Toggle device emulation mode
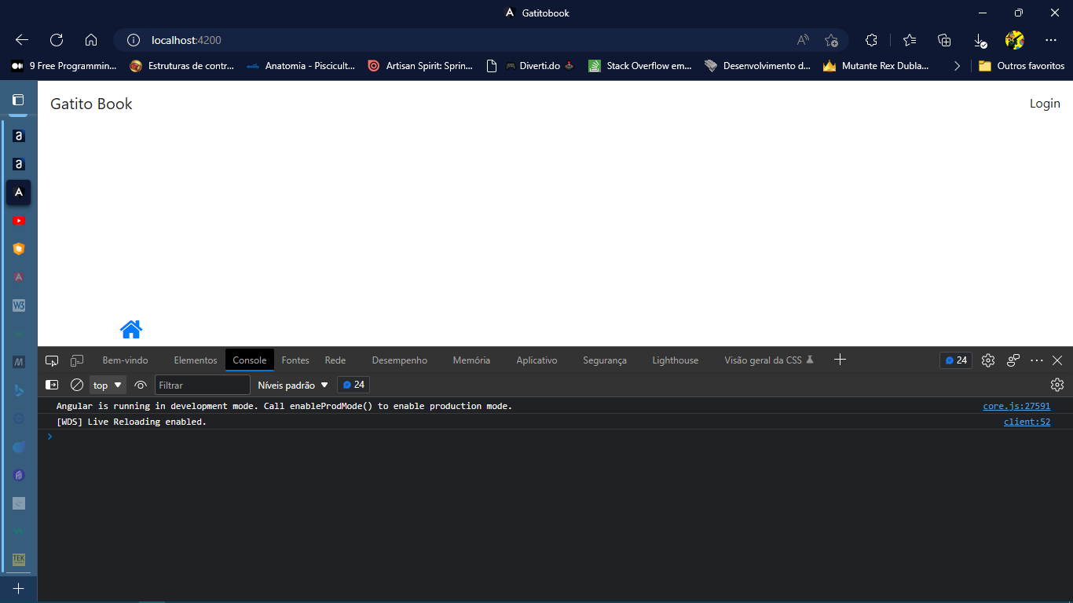Viewport: 1073px width, 603px height. pos(77,360)
